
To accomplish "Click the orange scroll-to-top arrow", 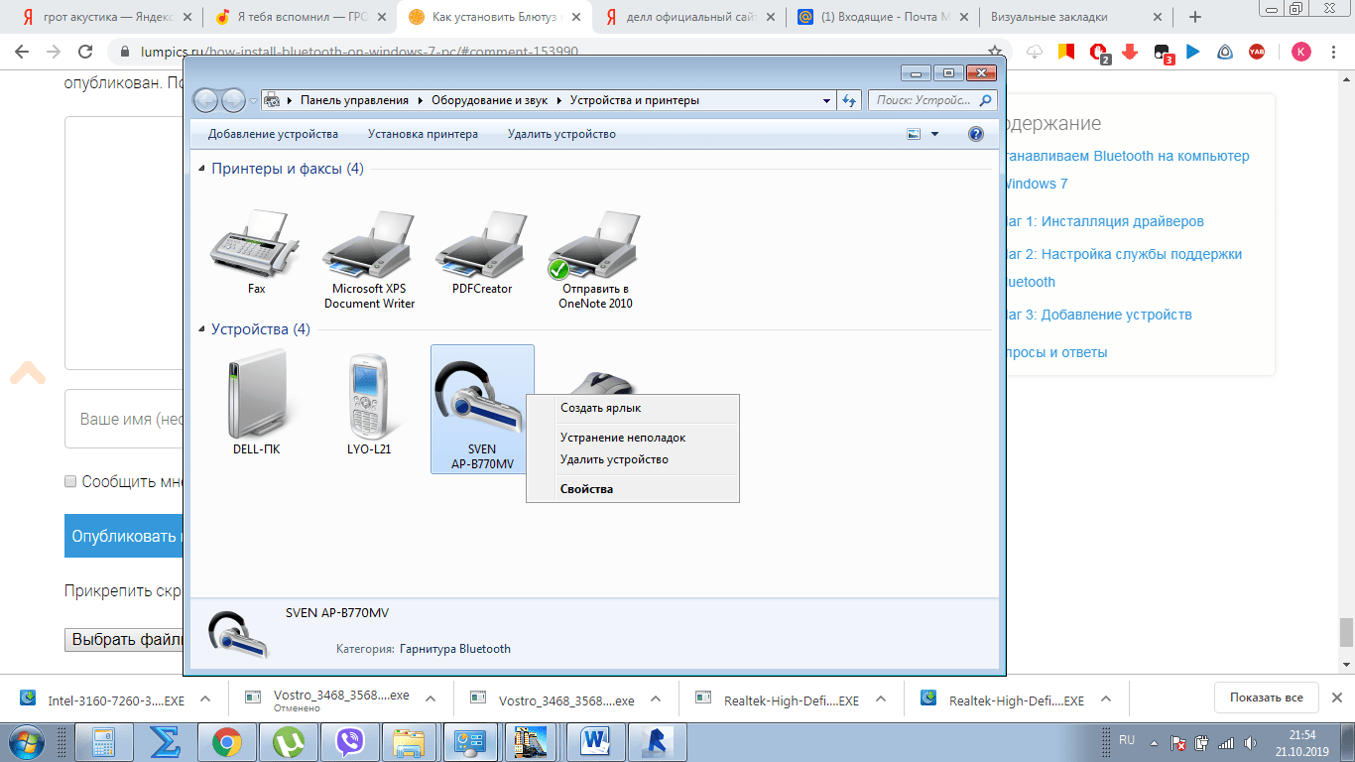I will (28, 373).
